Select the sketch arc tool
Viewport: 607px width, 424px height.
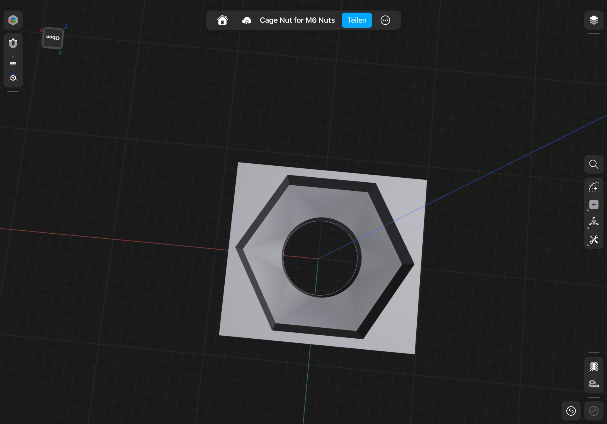point(594,187)
